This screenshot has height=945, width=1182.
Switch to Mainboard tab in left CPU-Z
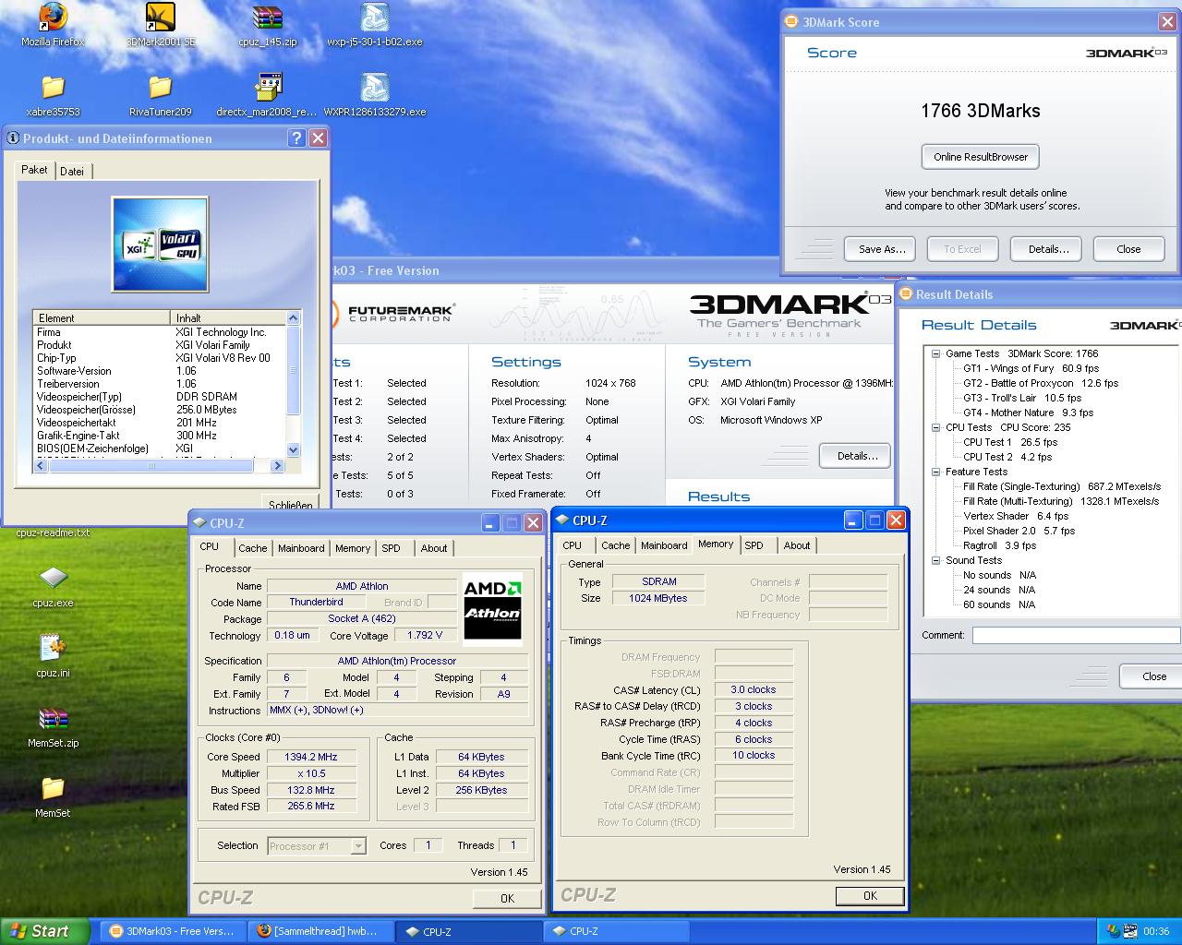click(301, 548)
